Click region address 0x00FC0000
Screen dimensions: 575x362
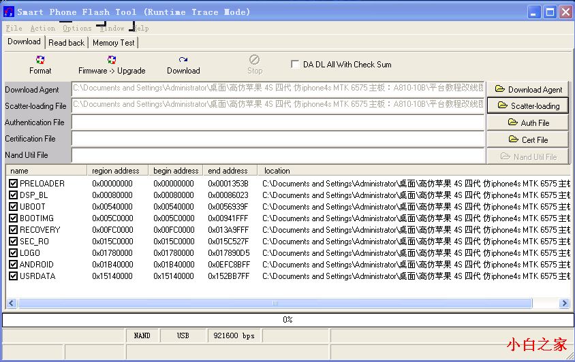click(x=112, y=230)
